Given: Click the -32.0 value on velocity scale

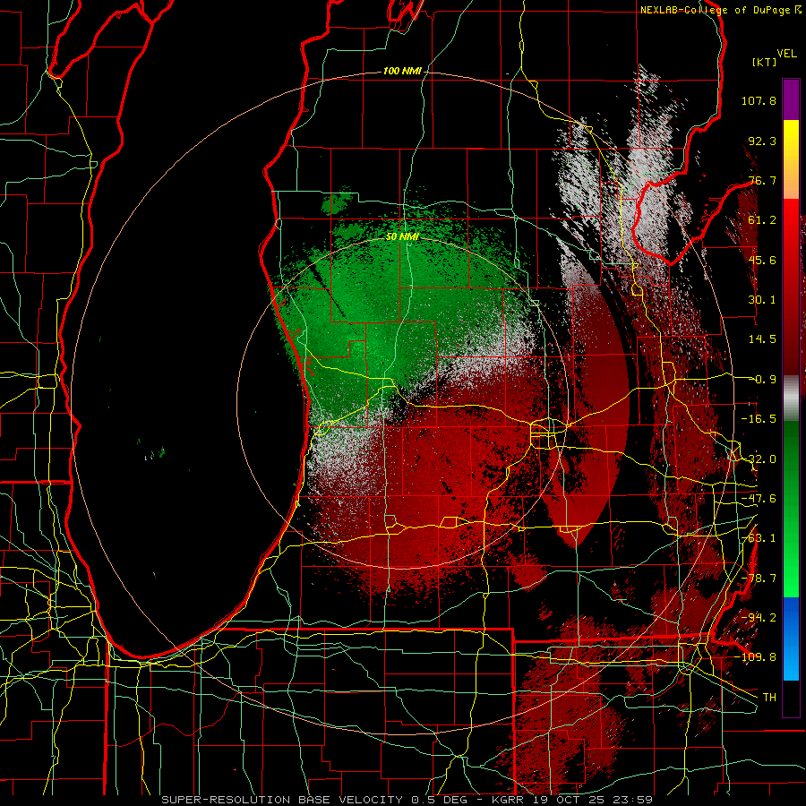Looking at the screenshot, I should point(759,459).
